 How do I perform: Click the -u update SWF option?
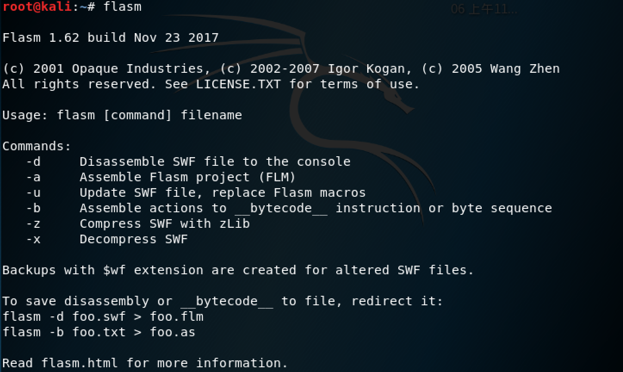pos(34,193)
